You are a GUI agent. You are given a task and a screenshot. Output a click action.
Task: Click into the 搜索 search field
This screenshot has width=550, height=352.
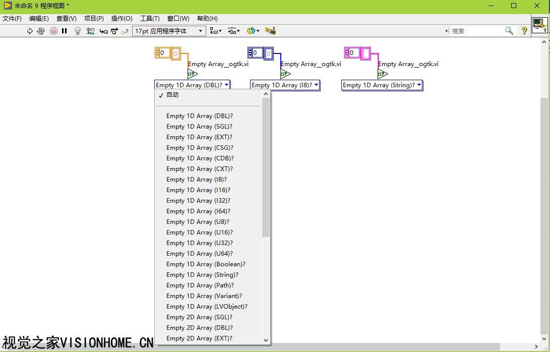click(x=476, y=31)
